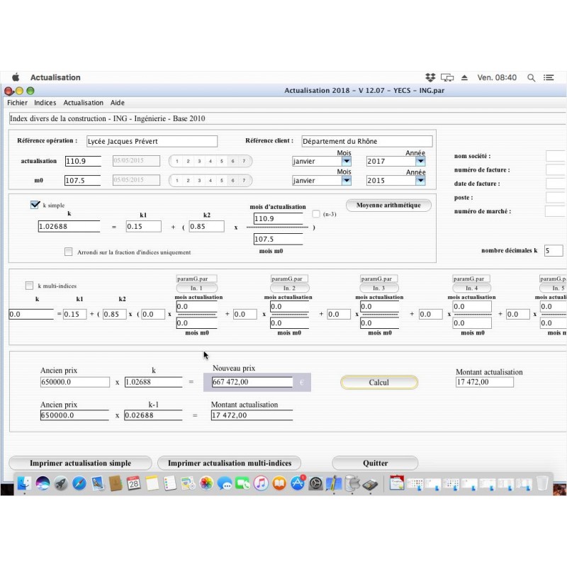The height and width of the screenshot is (567, 567).
Task: Click the k1 field showing 0.15 in k simple
Action: coord(144,226)
